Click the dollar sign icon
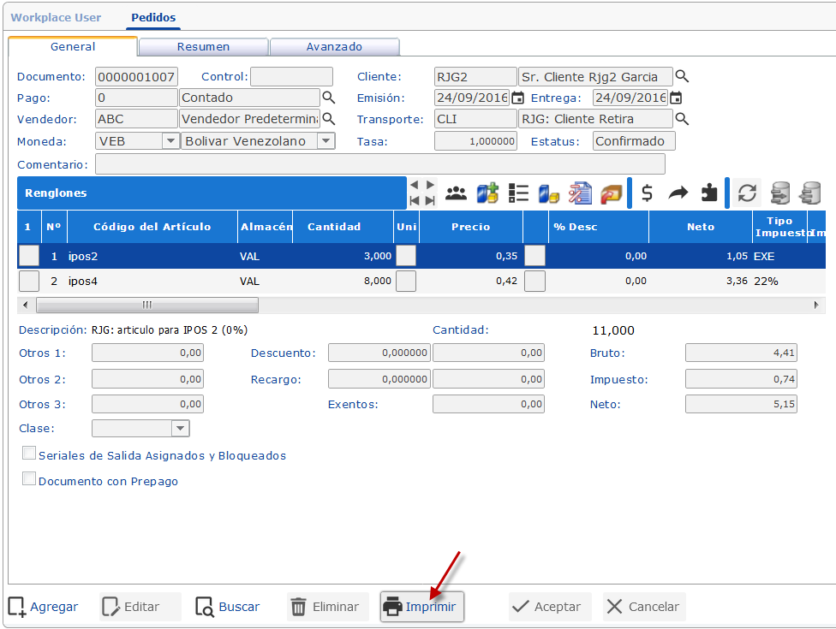 [648, 193]
